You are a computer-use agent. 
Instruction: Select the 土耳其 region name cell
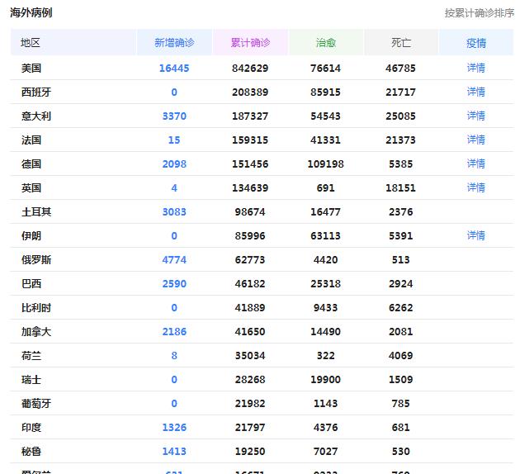point(36,211)
